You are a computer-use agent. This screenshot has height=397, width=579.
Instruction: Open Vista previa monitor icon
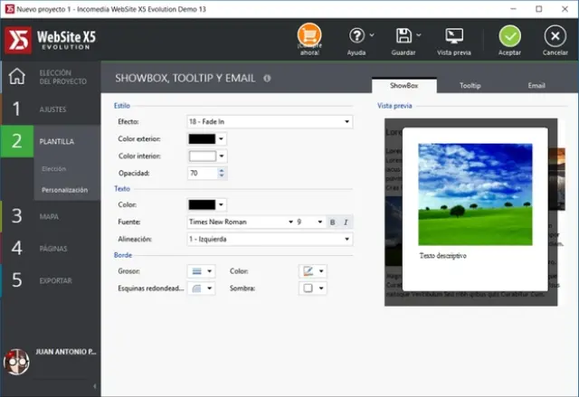pyautogui.click(x=455, y=36)
